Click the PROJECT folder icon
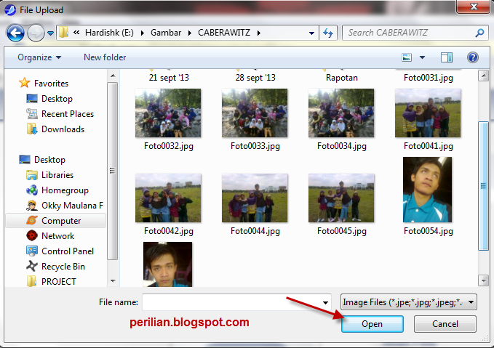The width and height of the screenshot is (494, 348). click(x=32, y=281)
